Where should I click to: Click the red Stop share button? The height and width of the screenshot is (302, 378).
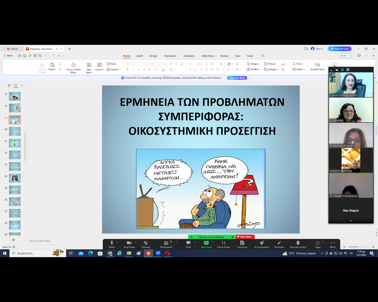[x=245, y=237]
